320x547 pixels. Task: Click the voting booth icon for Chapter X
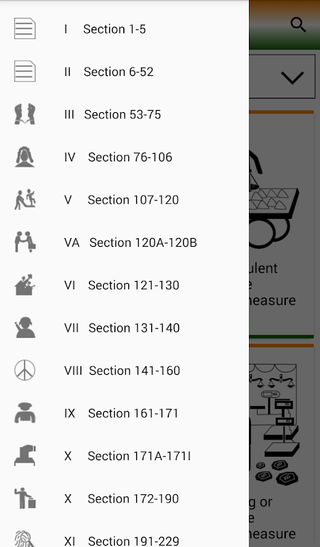click(25, 456)
